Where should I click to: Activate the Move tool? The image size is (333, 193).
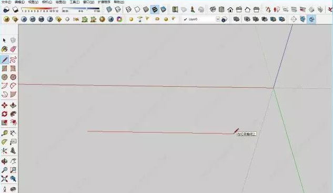coord(4,105)
